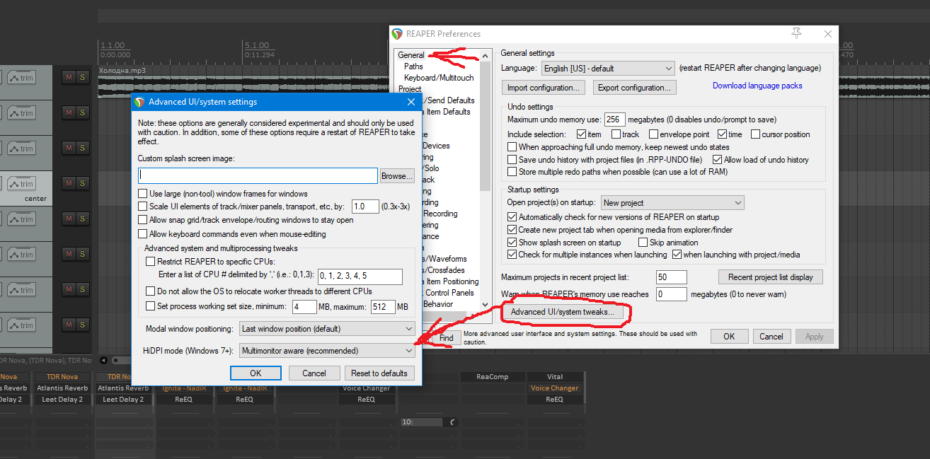
Task: Toggle Set process working set size
Action: (x=150, y=306)
